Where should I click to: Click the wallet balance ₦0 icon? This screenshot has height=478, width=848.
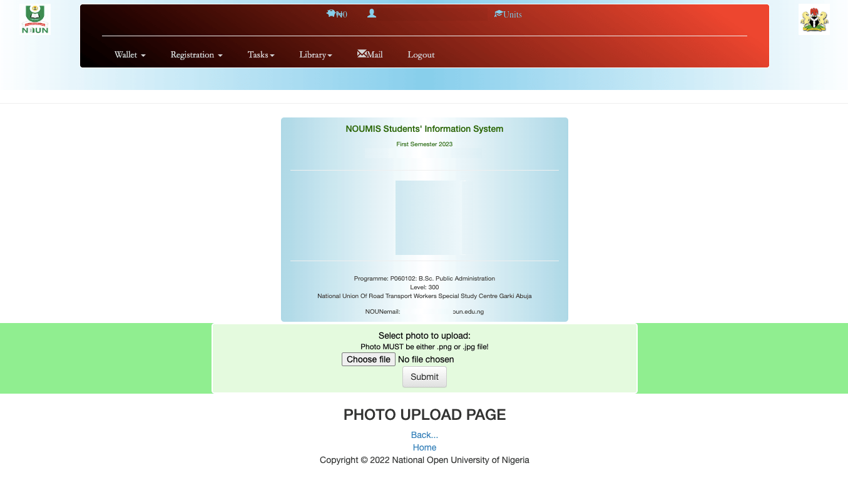(337, 14)
